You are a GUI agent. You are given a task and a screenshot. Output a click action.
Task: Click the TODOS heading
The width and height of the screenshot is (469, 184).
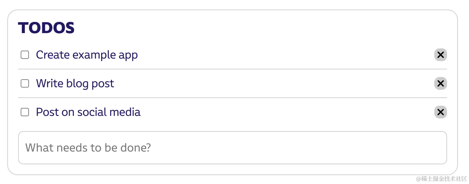46,28
